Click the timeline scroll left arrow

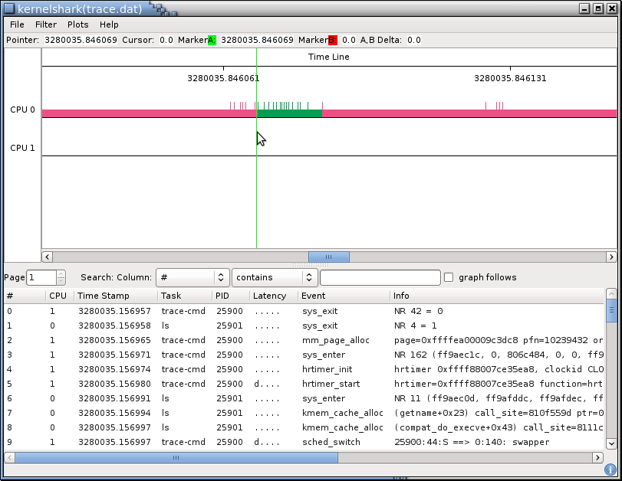coord(48,257)
